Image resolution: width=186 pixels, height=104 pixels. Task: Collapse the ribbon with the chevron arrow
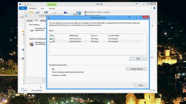tap(151, 8)
